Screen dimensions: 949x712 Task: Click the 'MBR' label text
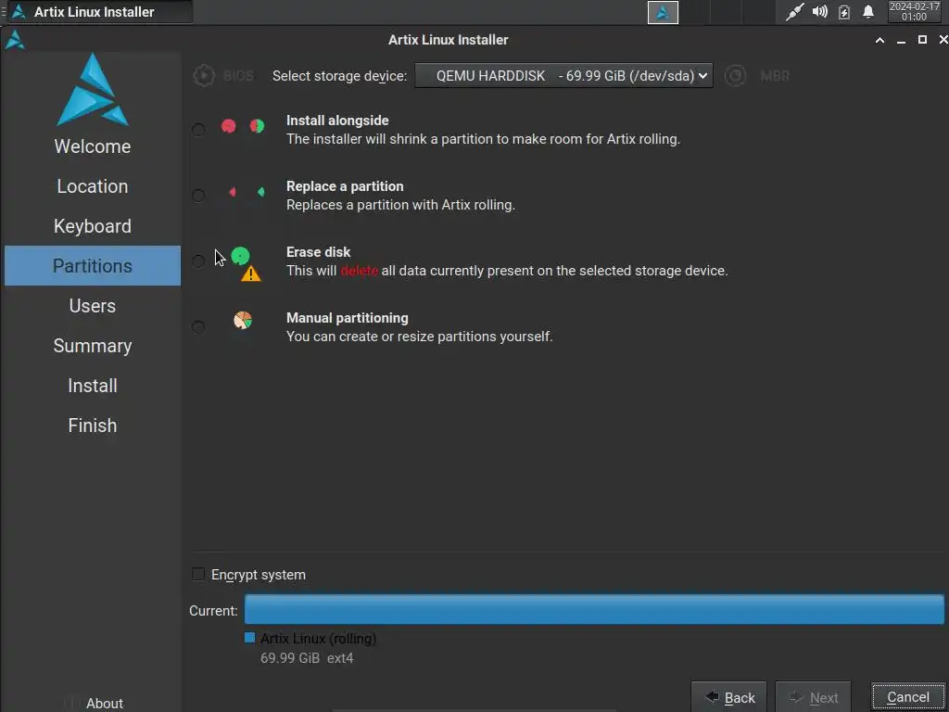pyautogui.click(x=775, y=76)
